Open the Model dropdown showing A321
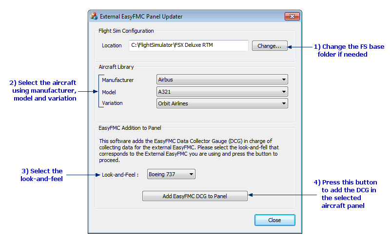 pyautogui.click(x=222, y=92)
